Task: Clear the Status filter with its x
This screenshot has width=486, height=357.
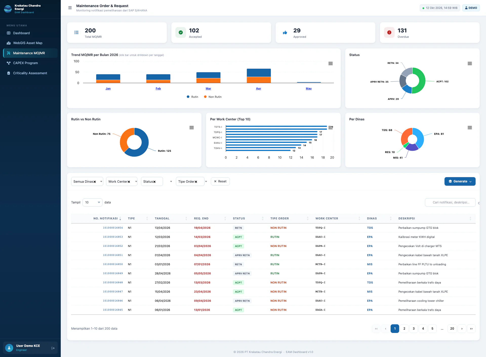Action: (154, 182)
